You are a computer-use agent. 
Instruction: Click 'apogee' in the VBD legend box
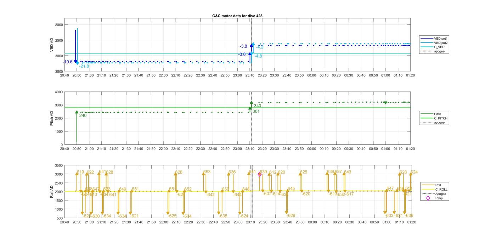coord(439,51)
